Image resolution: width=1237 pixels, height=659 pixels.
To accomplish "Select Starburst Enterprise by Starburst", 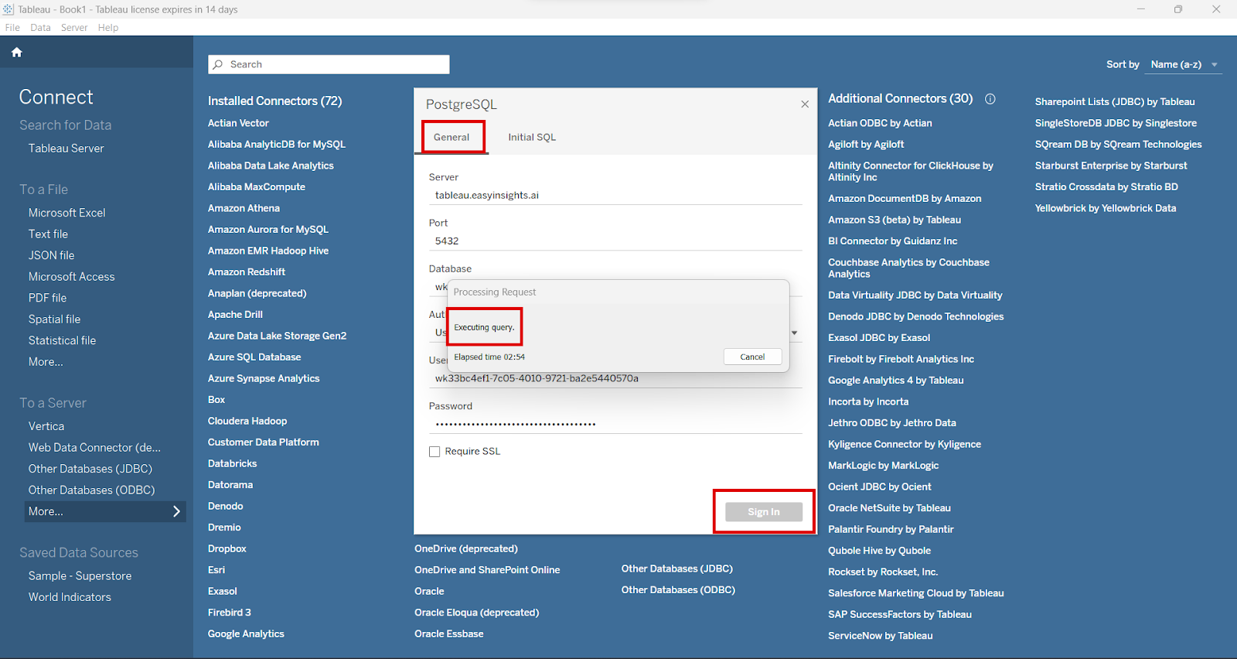I will 1111,166.
